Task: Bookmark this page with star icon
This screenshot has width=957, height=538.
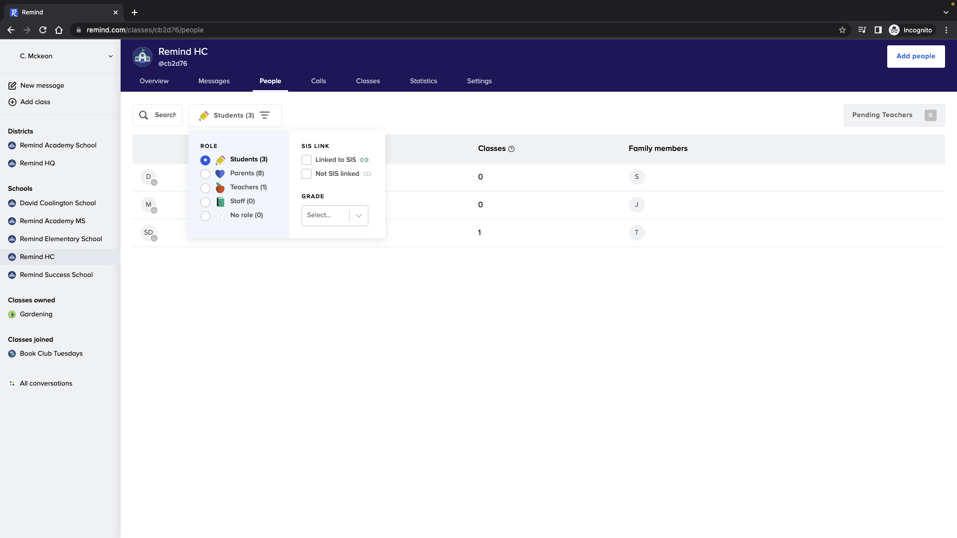Action: tap(842, 30)
